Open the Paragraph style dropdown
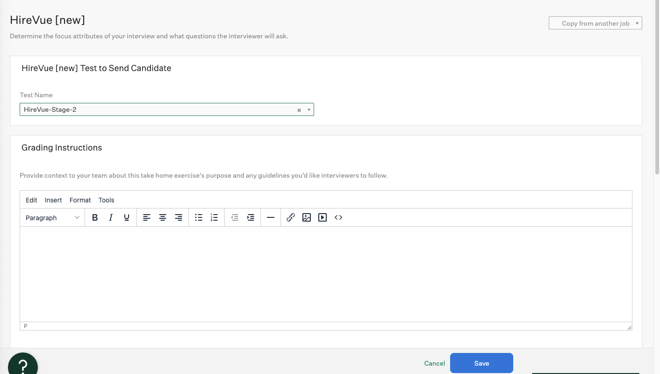The height and width of the screenshot is (374, 660). click(x=52, y=217)
